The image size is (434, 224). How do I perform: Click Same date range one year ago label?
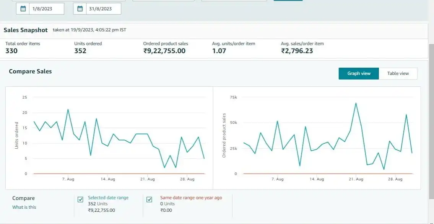click(191, 198)
